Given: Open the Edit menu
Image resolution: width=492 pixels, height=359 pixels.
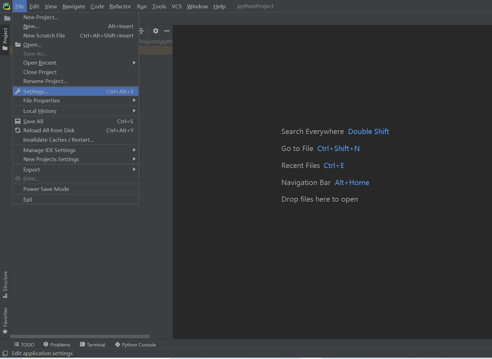Looking at the screenshot, I should pos(34,6).
